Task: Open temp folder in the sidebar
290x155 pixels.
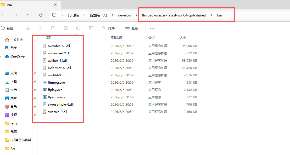Action: click(12, 123)
